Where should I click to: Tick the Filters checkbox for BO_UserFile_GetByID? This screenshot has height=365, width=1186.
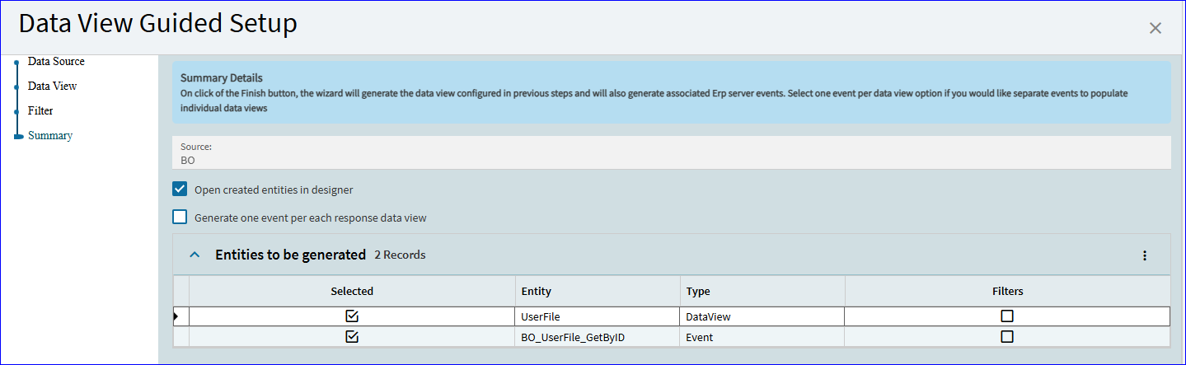pos(1007,337)
